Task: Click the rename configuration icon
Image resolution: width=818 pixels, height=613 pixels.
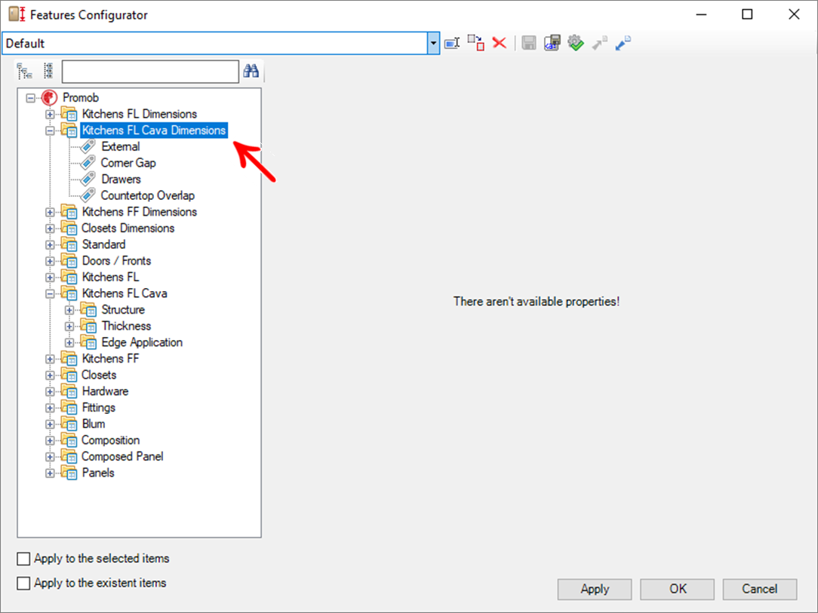Action: click(452, 43)
